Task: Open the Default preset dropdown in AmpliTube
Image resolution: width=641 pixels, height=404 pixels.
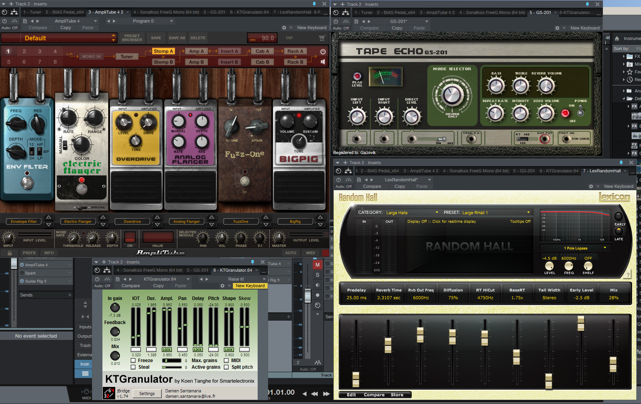Action: coord(59,38)
